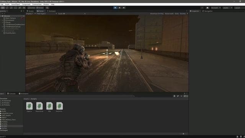This screenshot has height=138, width=245.
Task: Toggle Maximize On Play
Action: [157, 14]
